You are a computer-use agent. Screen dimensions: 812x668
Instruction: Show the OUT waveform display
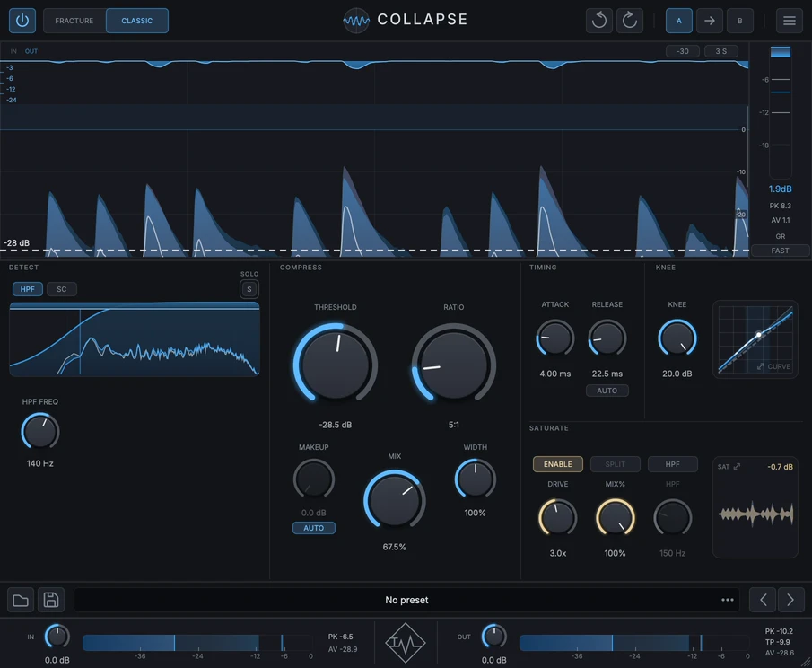31,51
